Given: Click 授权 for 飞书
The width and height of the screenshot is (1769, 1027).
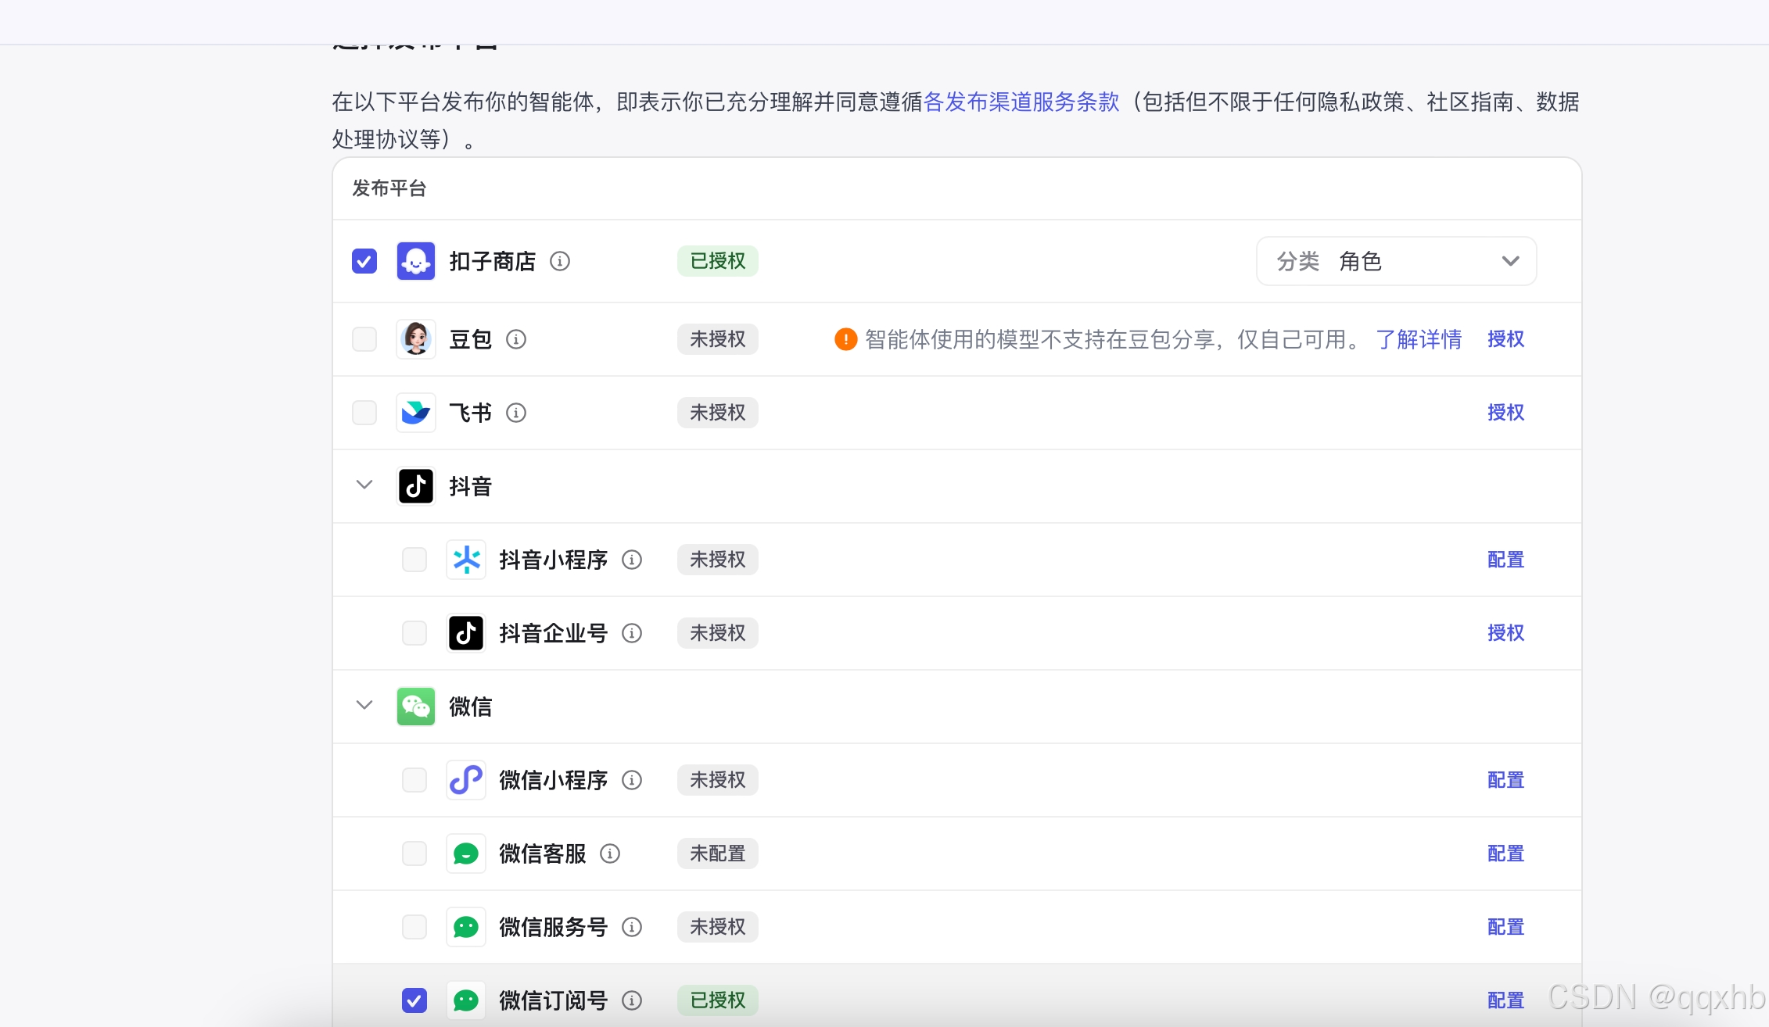Looking at the screenshot, I should click(x=1505, y=413).
